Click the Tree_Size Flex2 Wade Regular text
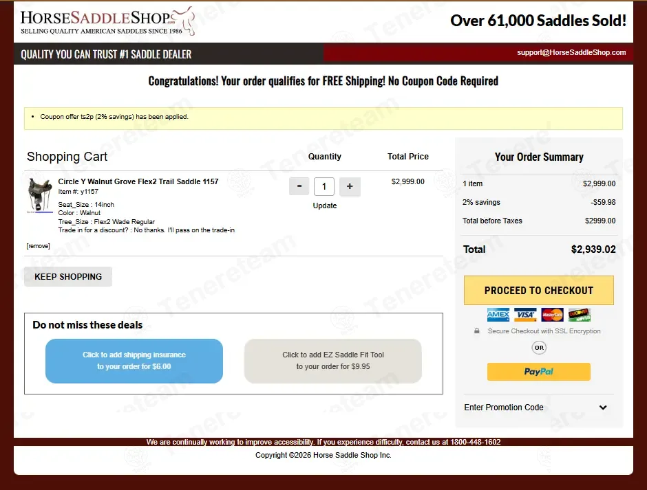647x490 pixels. tap(107, 222)
